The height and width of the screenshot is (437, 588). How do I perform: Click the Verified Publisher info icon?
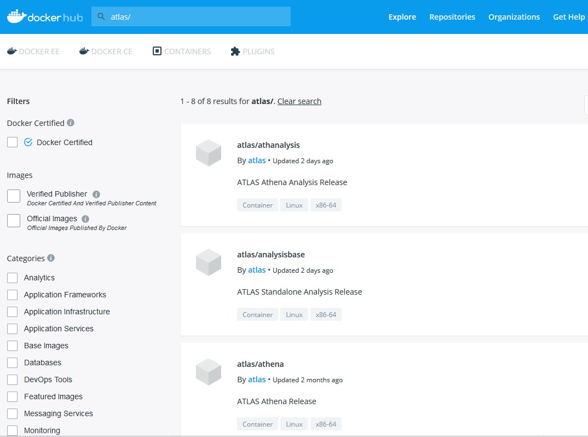click(96, 194)
